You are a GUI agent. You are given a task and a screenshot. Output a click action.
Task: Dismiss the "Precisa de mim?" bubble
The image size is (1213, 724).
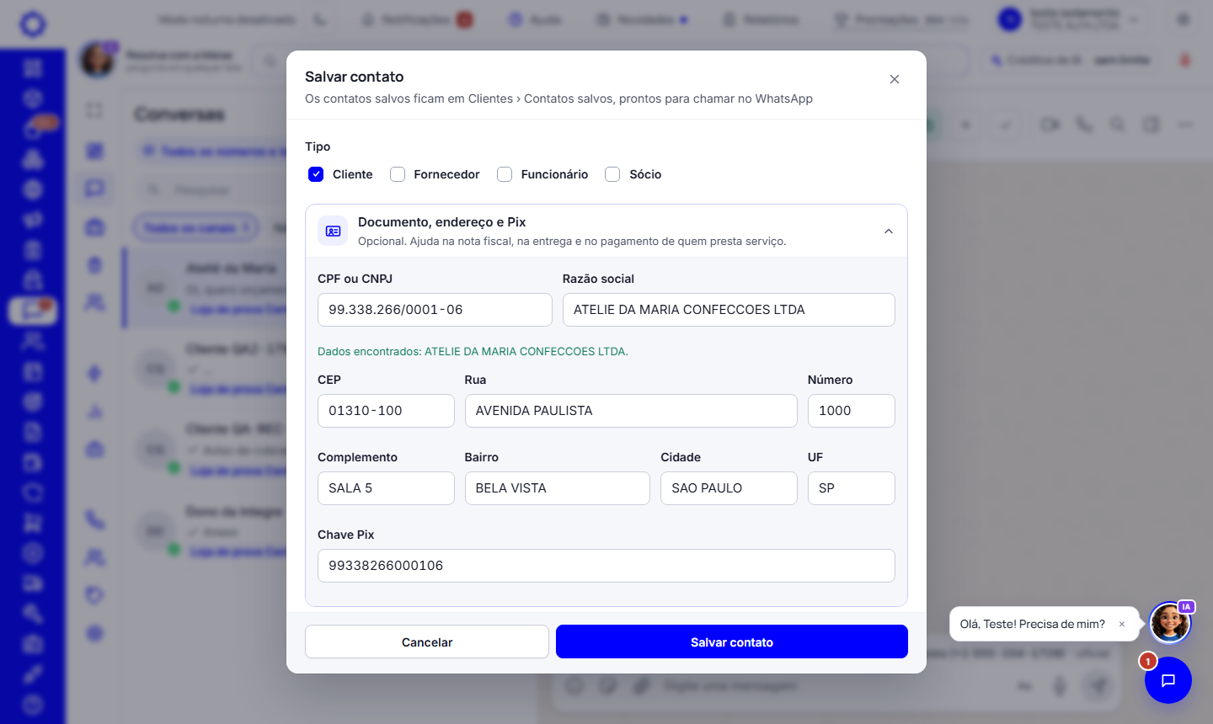[1122, 624]
